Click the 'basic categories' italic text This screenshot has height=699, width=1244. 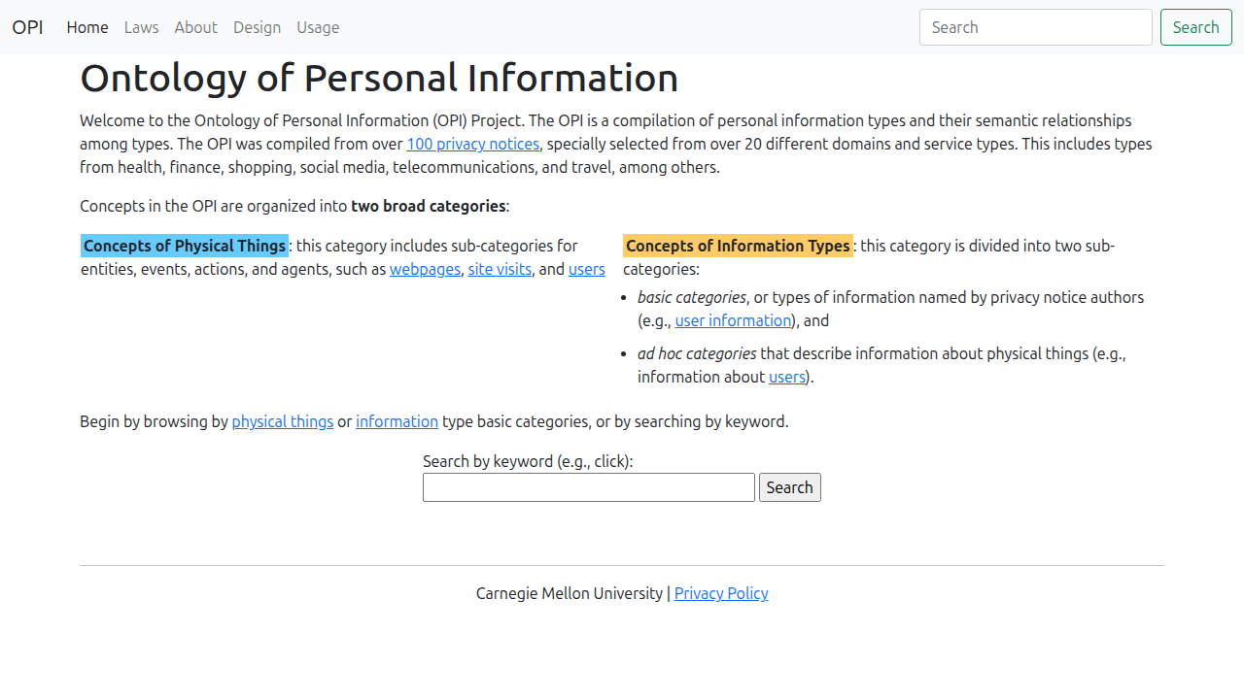[x=692, y=297]
